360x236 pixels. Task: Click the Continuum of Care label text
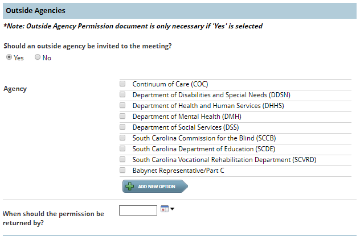pos(170,84)
